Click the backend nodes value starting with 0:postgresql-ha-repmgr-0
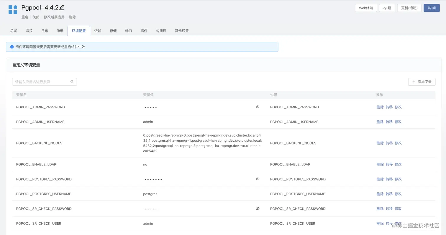 (202, 143)
